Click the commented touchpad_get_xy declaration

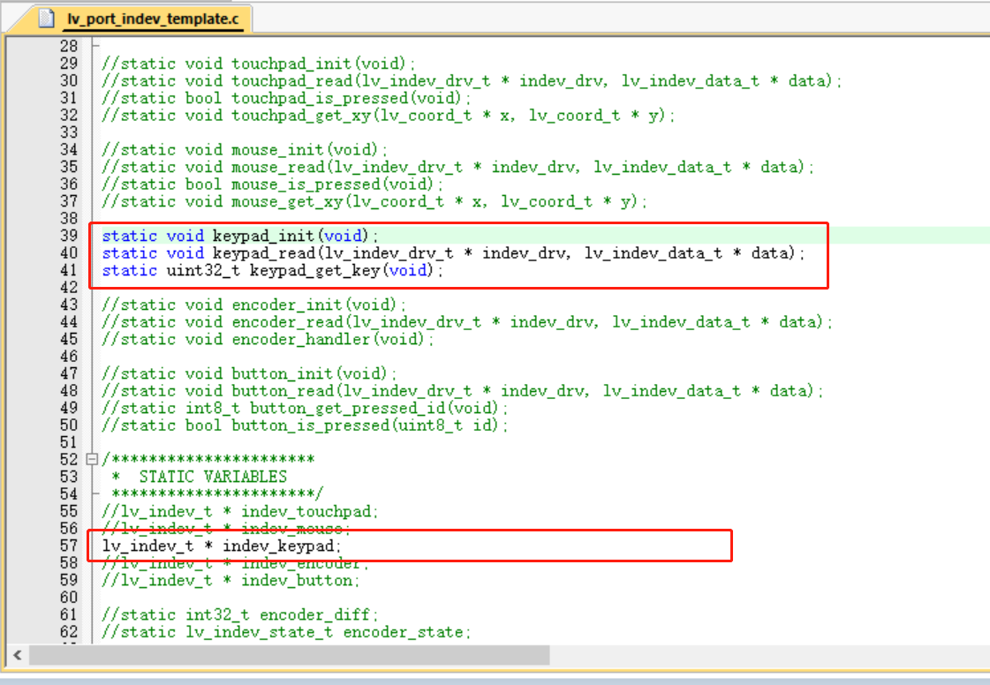388,115
